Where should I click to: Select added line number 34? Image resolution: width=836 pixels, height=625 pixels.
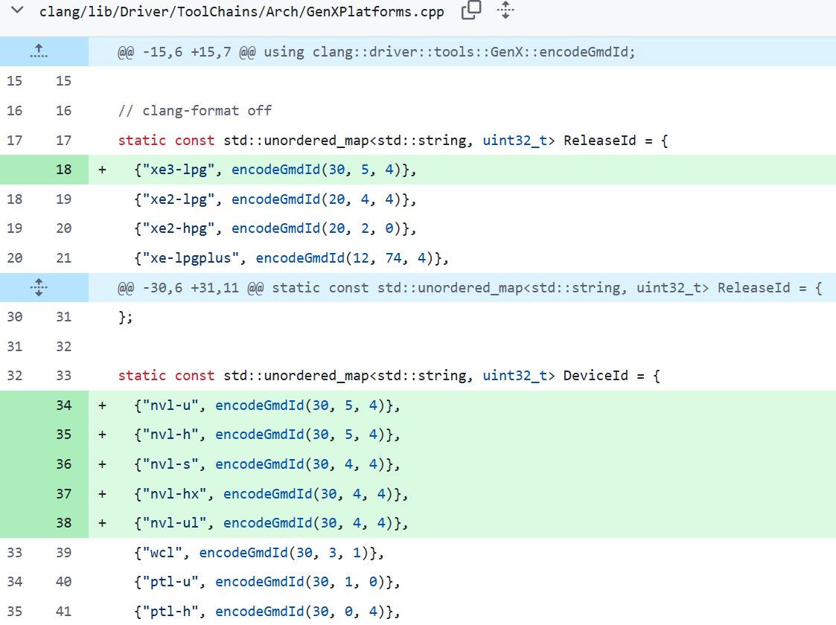(63, 406)
